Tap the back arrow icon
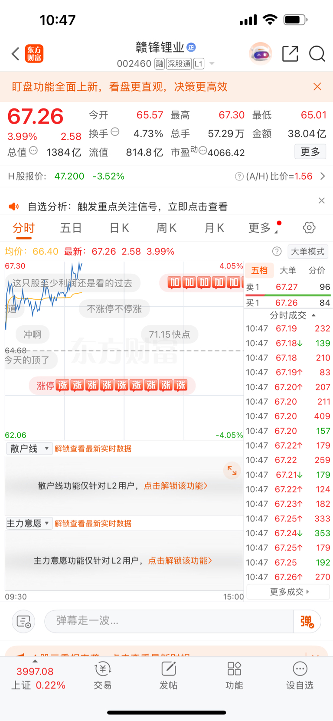Screen dimensions: 333x721 [x=16, y=54]
